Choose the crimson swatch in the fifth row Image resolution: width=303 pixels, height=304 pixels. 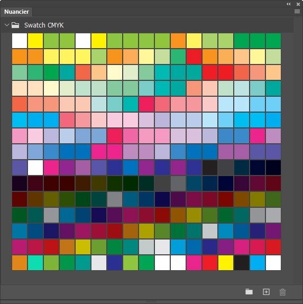[x=146, y=104]
